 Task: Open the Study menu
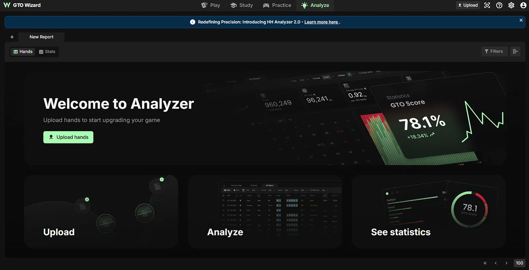242,5
